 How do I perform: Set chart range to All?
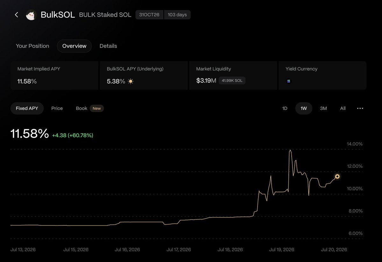[343, 108]
